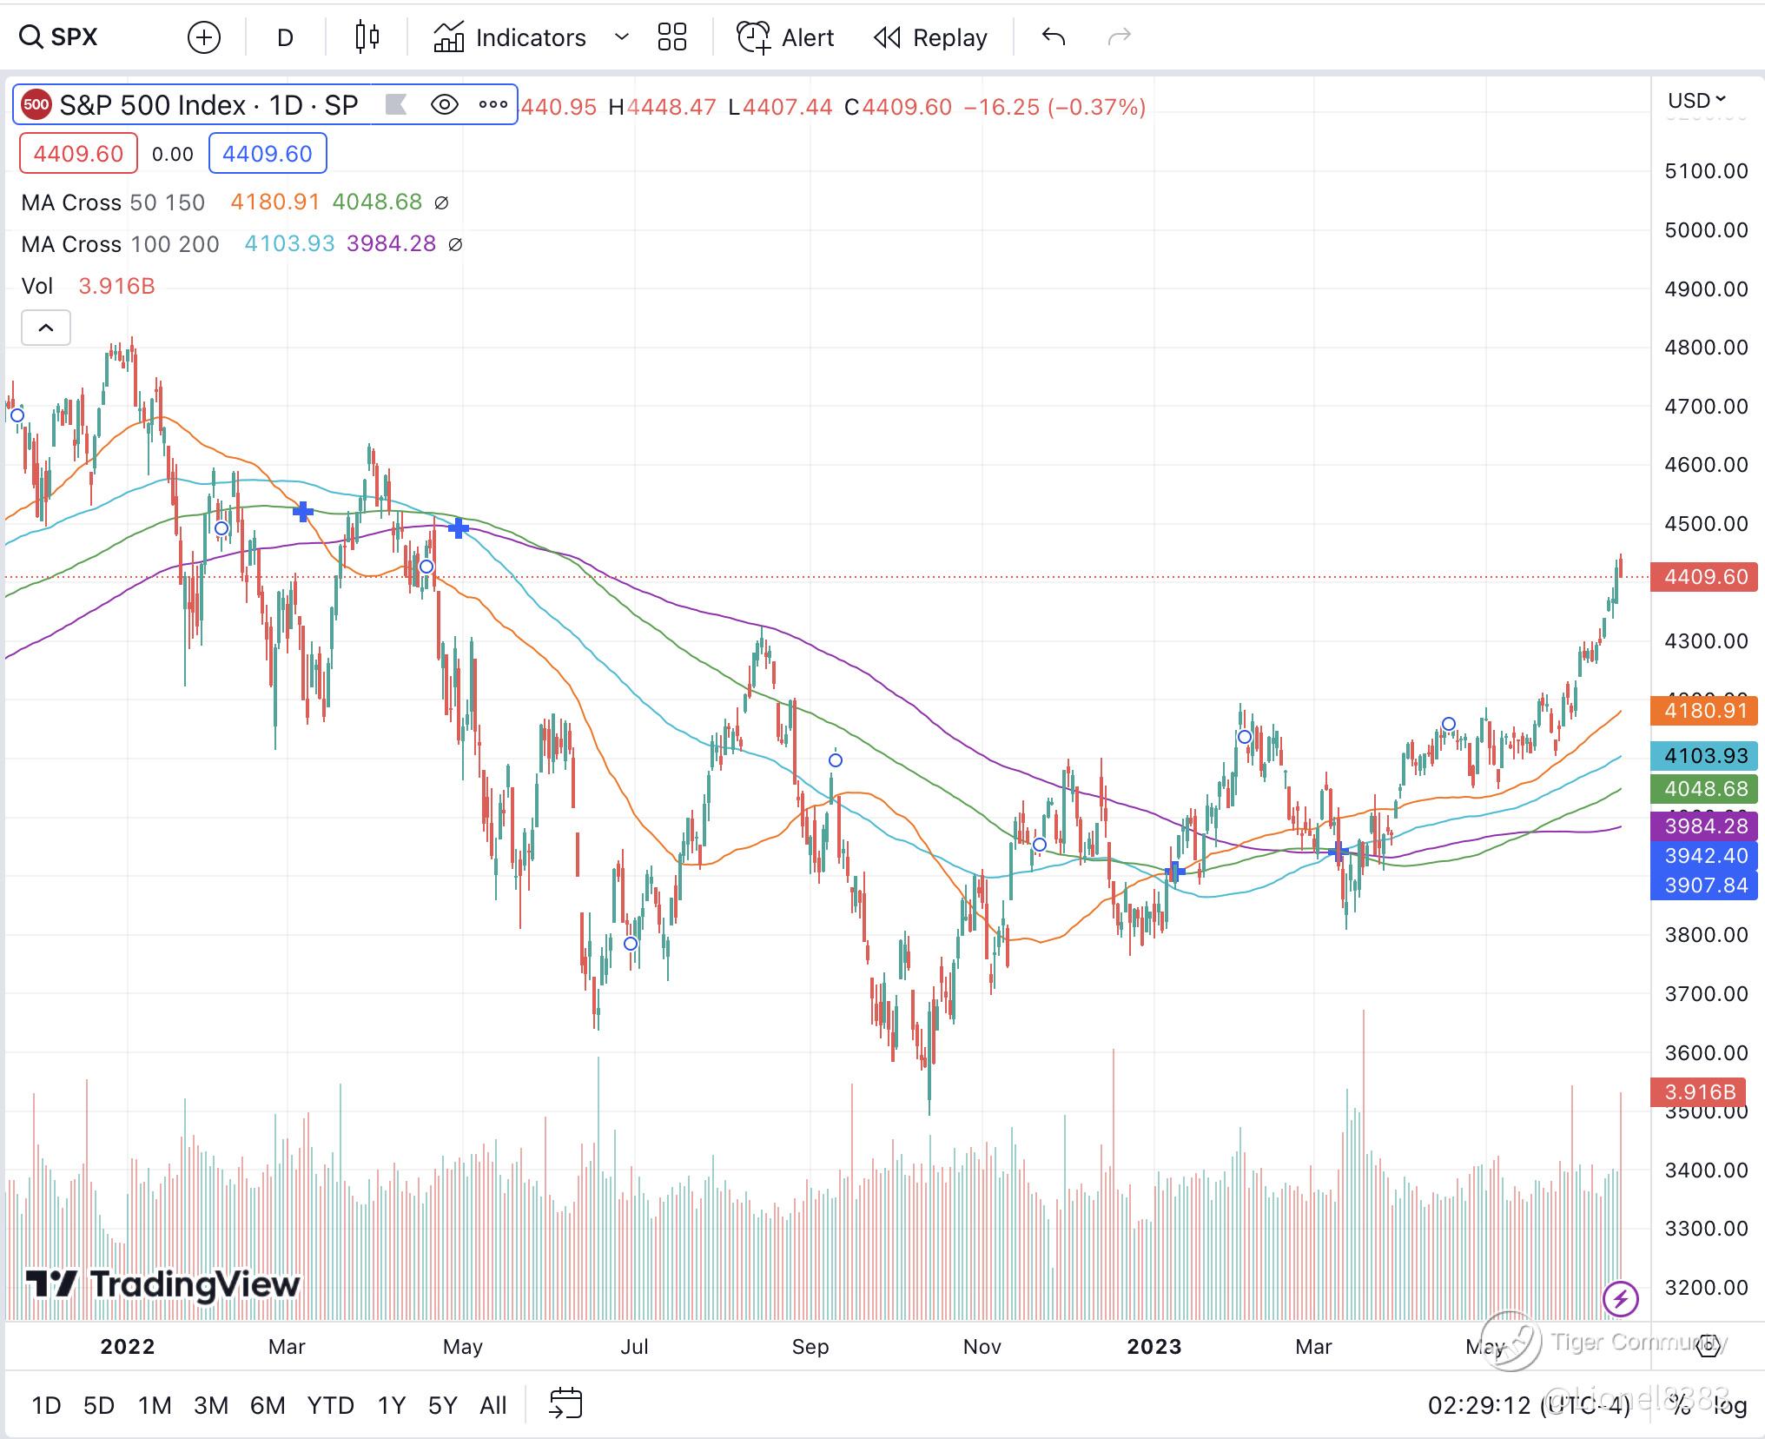Screen dimensions: 1765x1439
Task: Open the go-to-date calendar icon
Action: pyautogui.click(x=565, y=1403)
